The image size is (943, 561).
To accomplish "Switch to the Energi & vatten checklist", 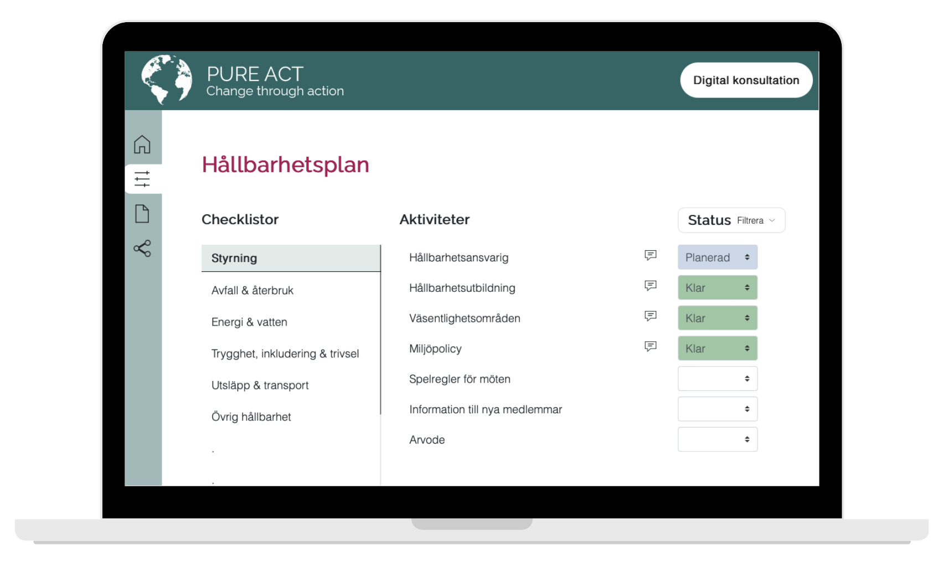I will pos(249,322).
